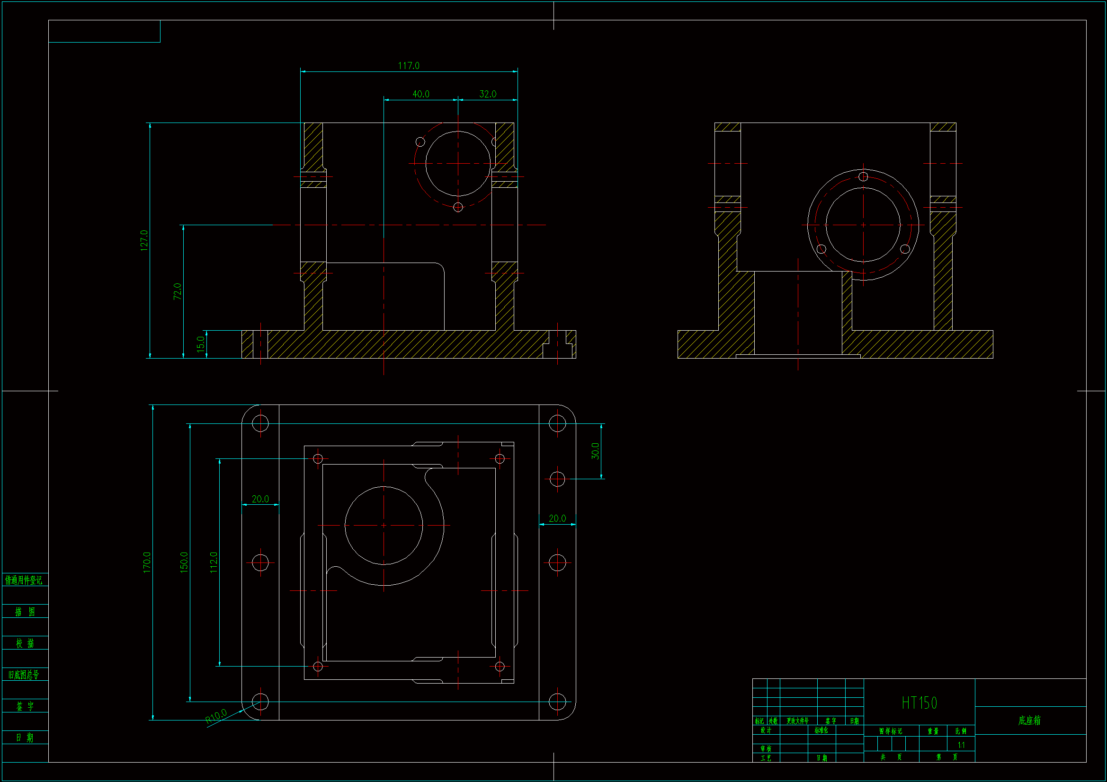Pick the 校描 side strip label
1107x782 pixels.
pyautogui.click(x=25, y=643)
